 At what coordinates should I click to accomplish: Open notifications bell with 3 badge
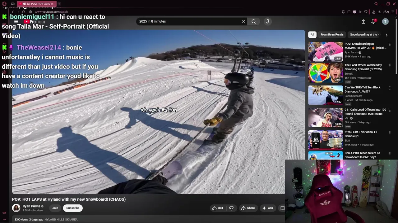(x=374, y=21)
